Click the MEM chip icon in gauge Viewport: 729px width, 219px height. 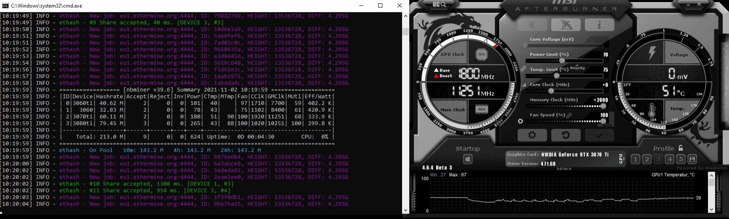pos(482,109)
